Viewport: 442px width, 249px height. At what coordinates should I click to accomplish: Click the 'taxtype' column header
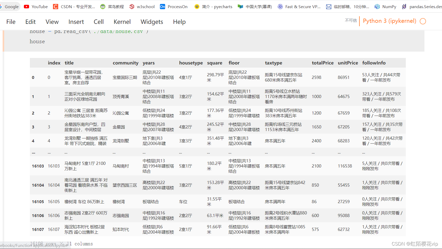[274, 63]
